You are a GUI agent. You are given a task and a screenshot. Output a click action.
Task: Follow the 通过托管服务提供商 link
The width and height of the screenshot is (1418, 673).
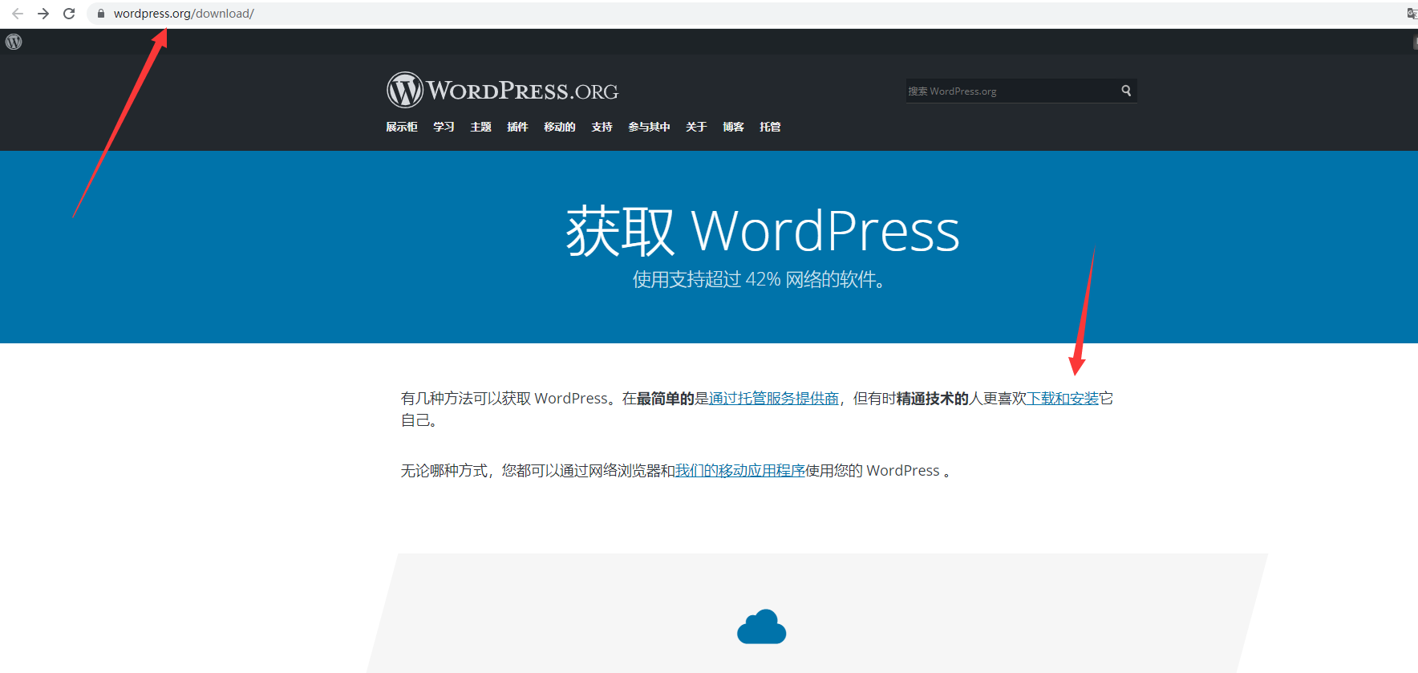(774, 399)
